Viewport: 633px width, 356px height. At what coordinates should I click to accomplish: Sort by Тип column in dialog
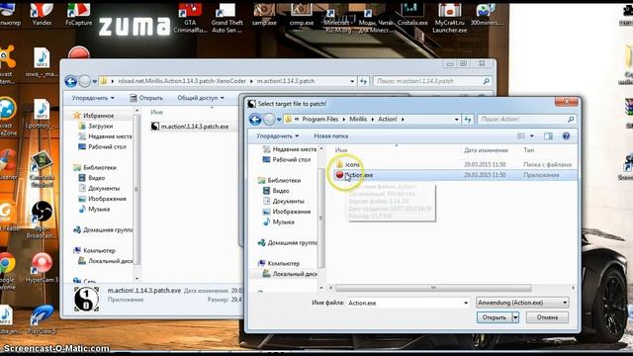pos(529,150)
